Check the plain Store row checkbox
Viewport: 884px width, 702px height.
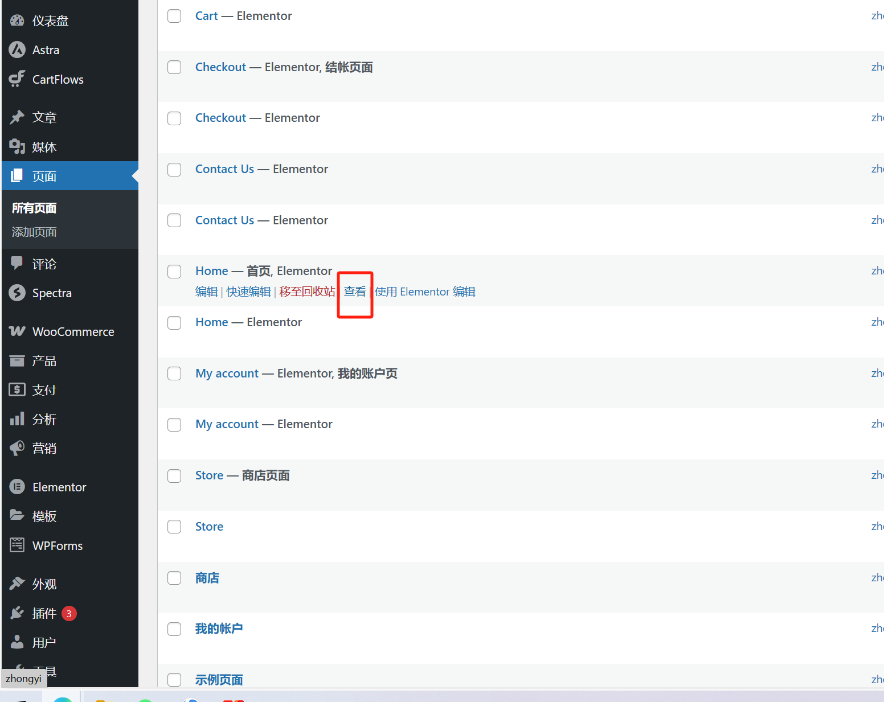click(174, 527)
